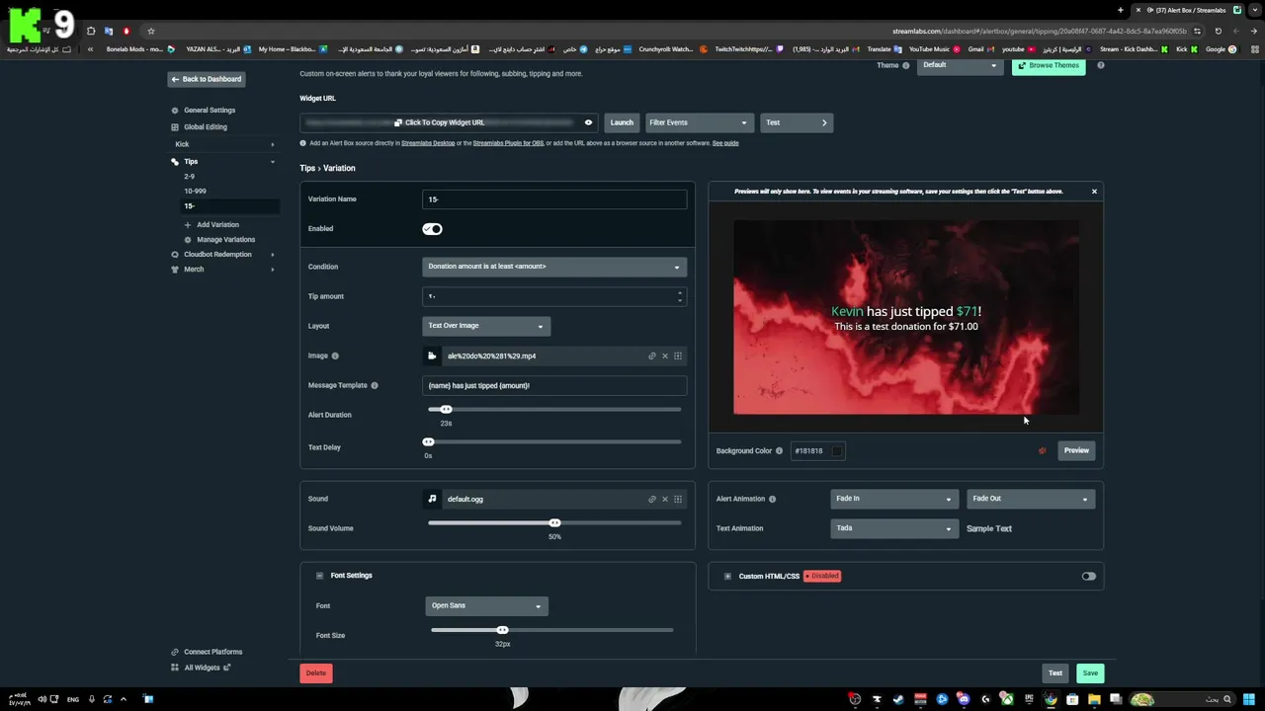Open media gallery icon in Image row
This screenshot has height=711, width=1265.
(678, 356)
